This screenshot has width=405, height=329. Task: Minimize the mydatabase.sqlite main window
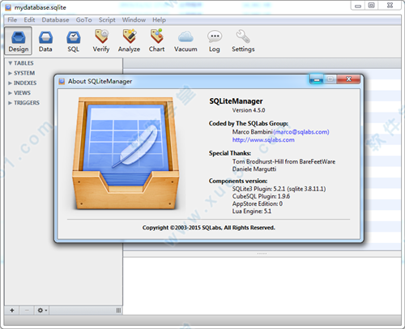click(358, 6)
